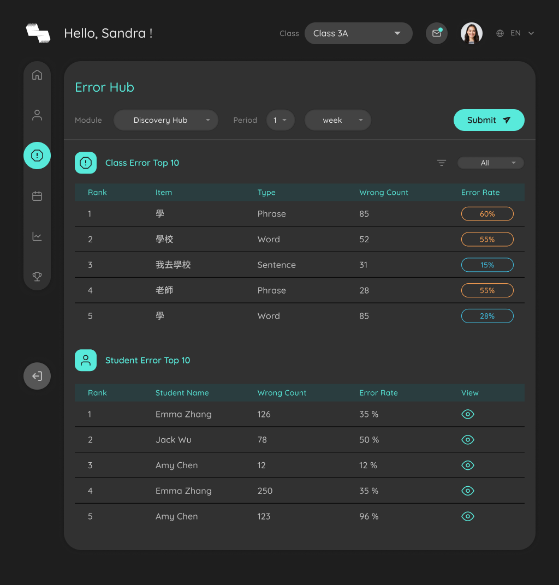
Task: Click Jack Wu's name
Action: pyautogui.click(x=174, y=440)
